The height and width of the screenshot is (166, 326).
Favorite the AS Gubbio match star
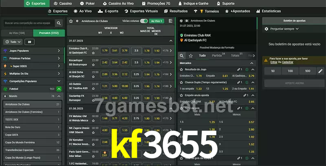click(93, 88)
